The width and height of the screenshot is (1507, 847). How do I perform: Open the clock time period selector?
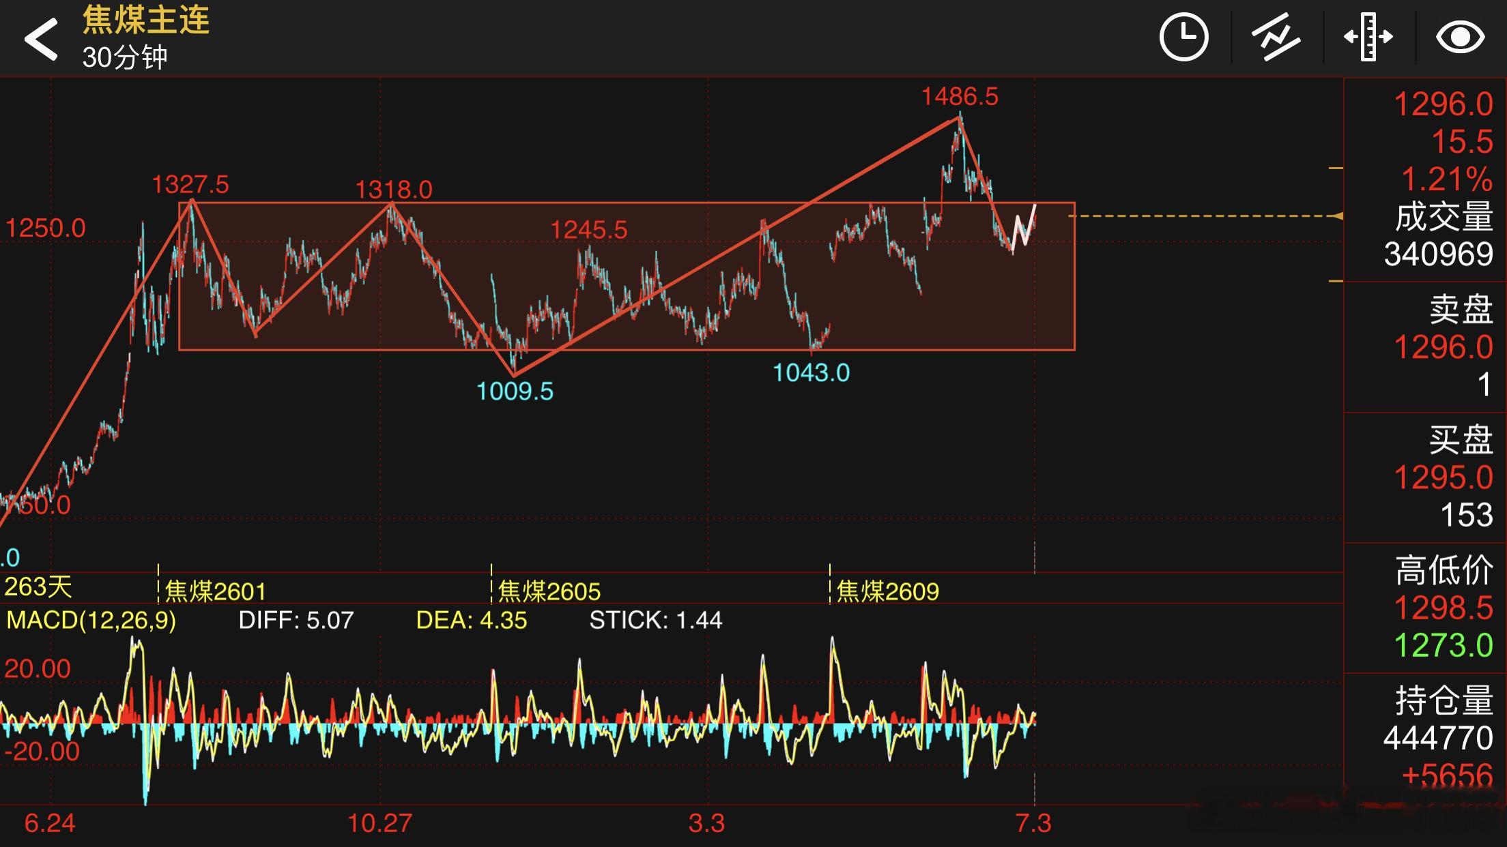coord(1184,37)
